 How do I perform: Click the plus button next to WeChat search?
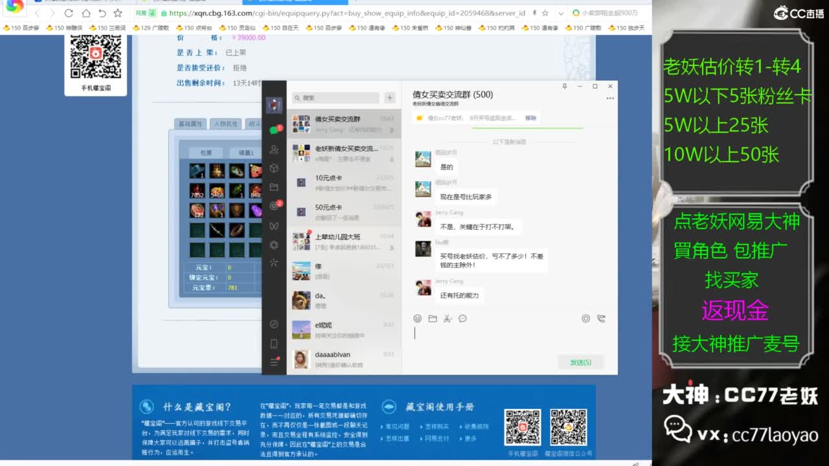click(389, 97)
